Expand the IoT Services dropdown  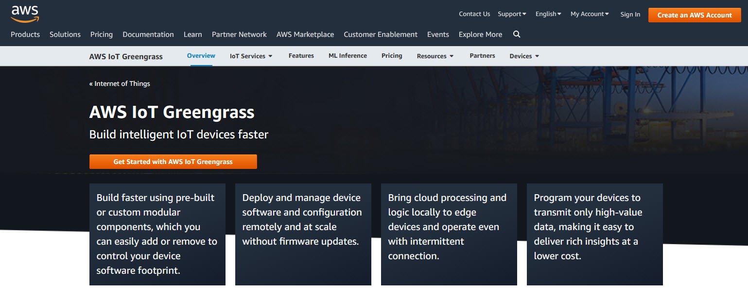[251, 56]
